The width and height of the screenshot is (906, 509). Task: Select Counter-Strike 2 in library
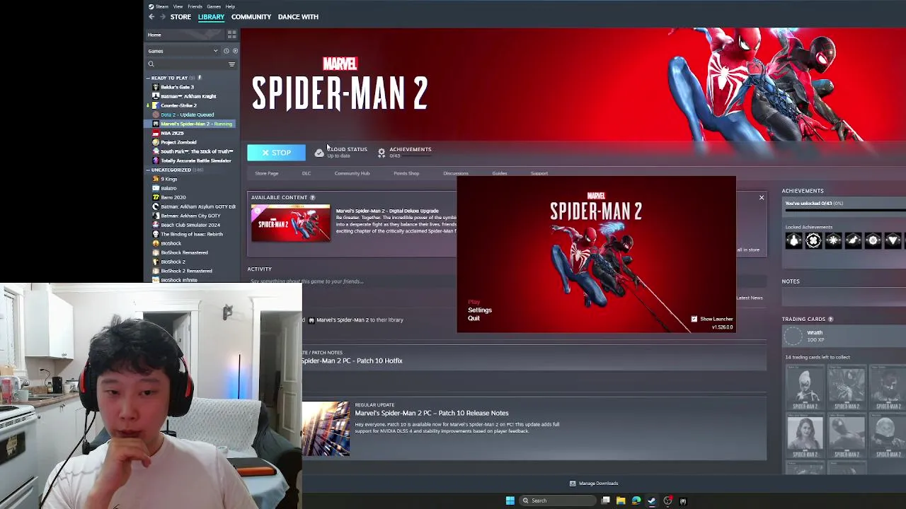178,105
